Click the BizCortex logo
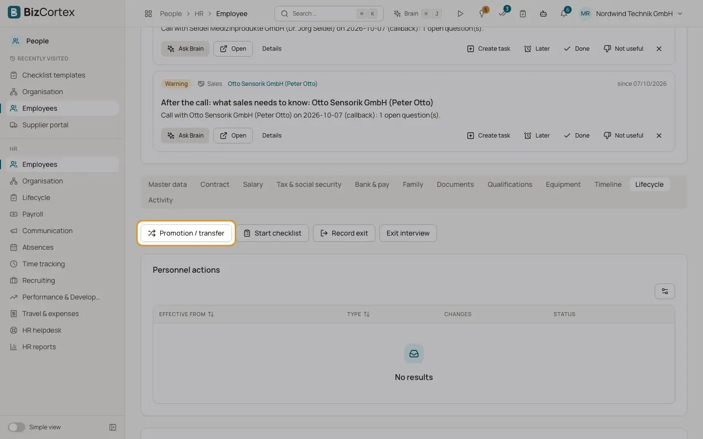This screenshot has width=703, height=439. click(x=42, y=12)
